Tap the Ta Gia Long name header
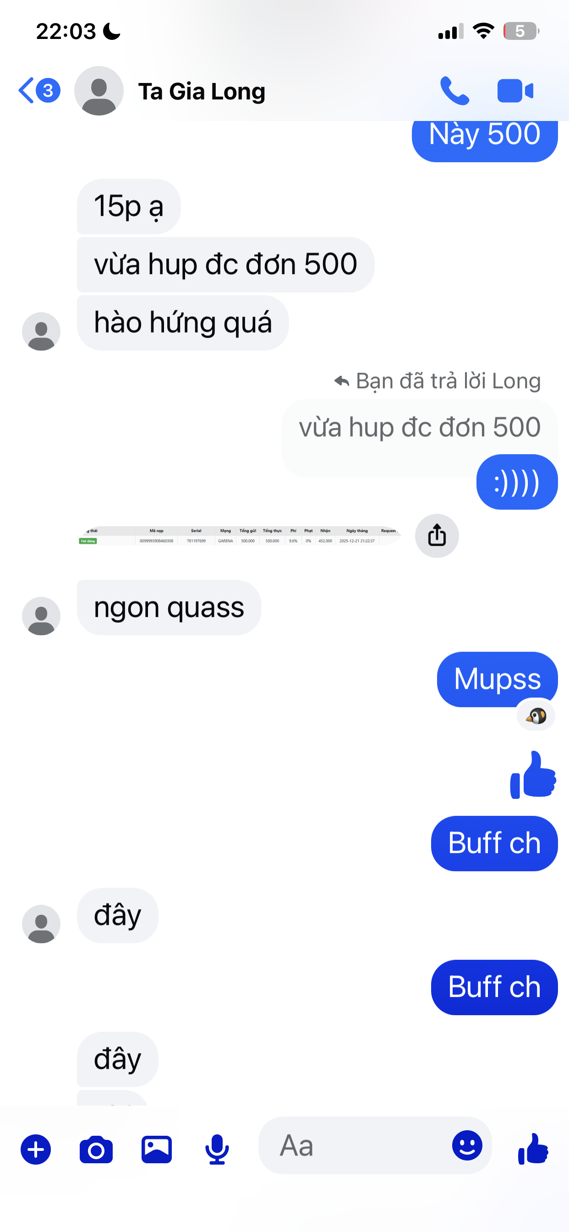The image size is (569, 1232). point(202,91)
